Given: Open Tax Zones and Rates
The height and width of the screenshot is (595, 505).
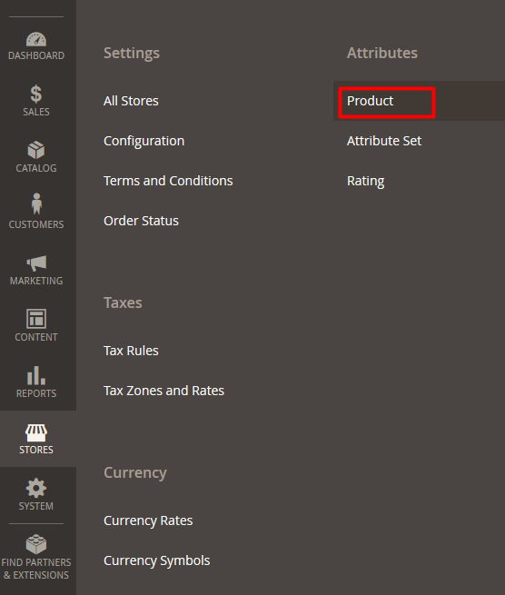Looking at the screenshot, I should coord(163,391).
